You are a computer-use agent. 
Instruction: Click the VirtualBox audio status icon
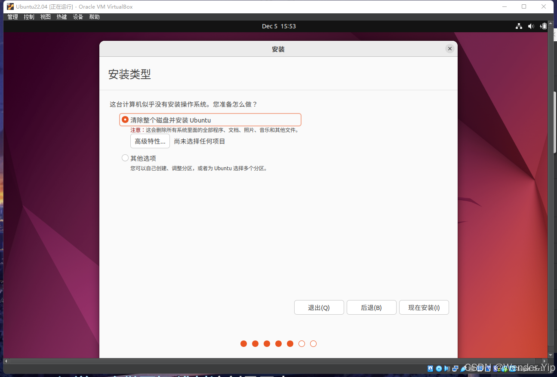(447, 368)
